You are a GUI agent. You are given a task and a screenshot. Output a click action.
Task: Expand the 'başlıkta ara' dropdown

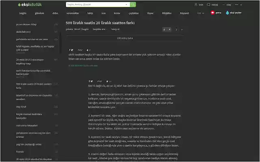click(x=100, y=29)
